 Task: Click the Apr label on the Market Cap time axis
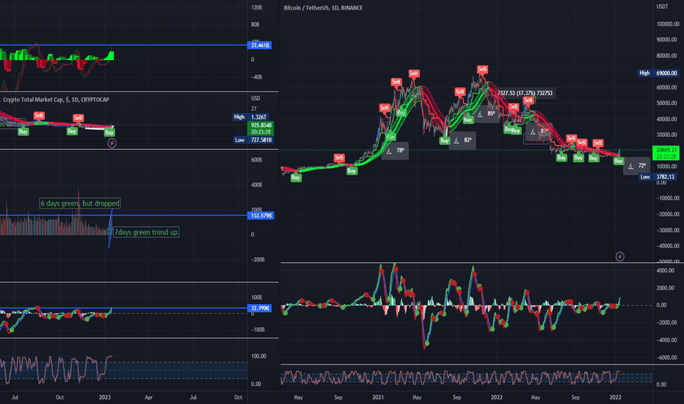pyautogui.click(x=149, y=397)
